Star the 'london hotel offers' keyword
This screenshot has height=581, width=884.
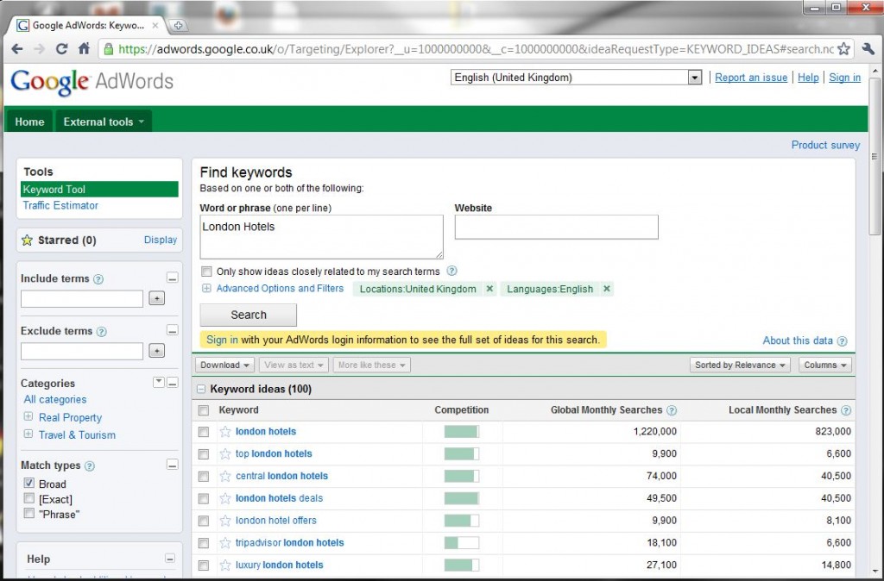pyautogui.click(x=225, y=521)
